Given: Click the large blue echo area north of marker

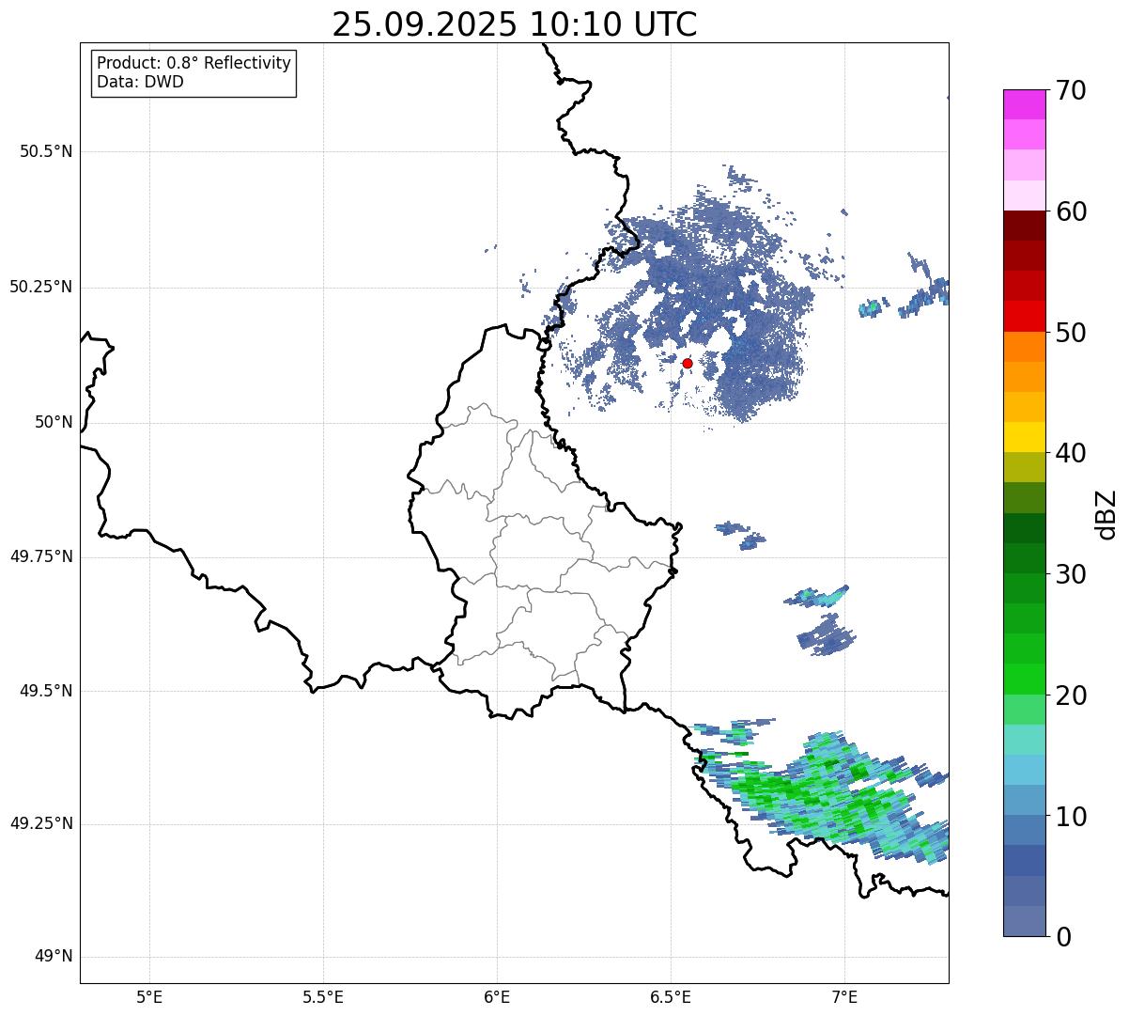Looking at the screenshot, I should 700,291.
